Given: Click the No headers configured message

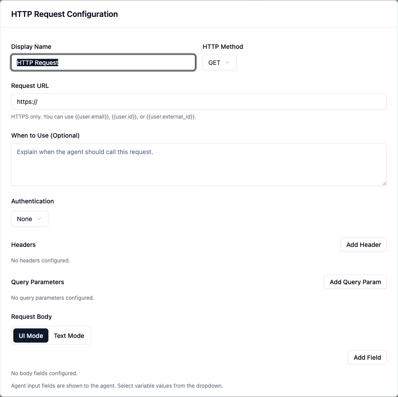Looking at the screenshot, I should click(40, 260).
